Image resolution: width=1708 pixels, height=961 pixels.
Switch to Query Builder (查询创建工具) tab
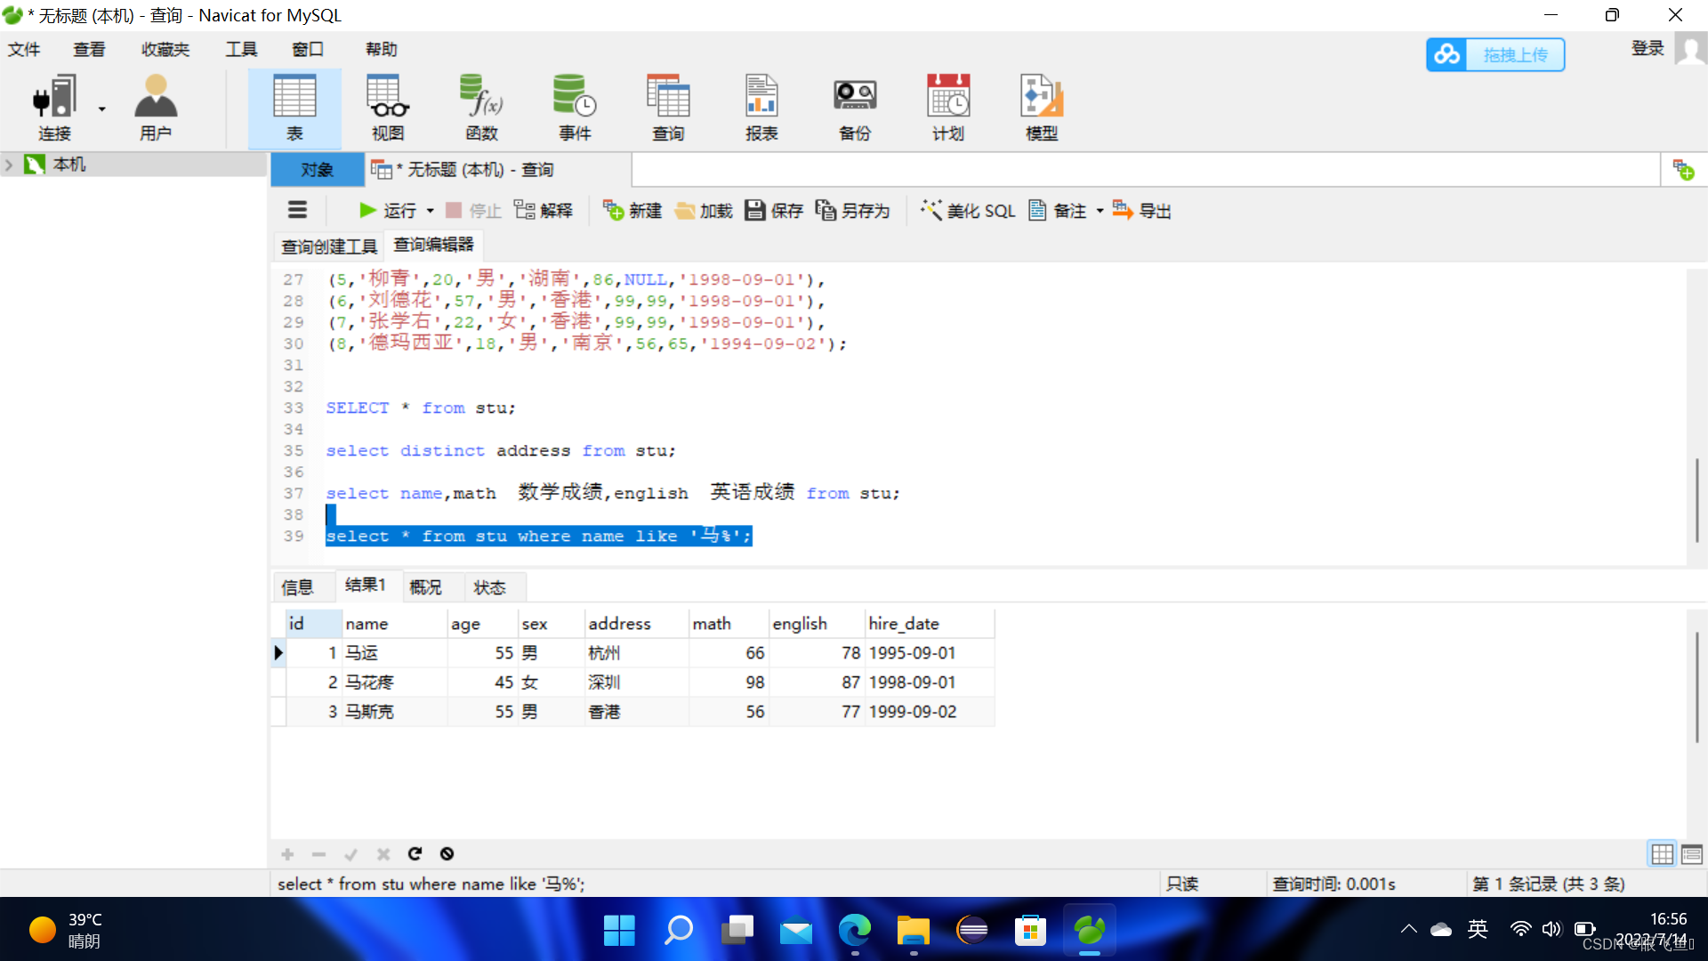329,246
